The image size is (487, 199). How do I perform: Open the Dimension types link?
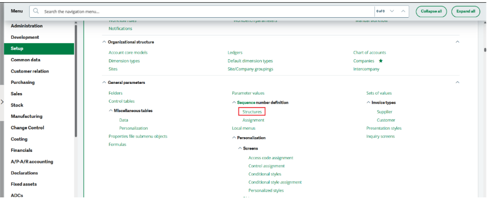[124, 61]
